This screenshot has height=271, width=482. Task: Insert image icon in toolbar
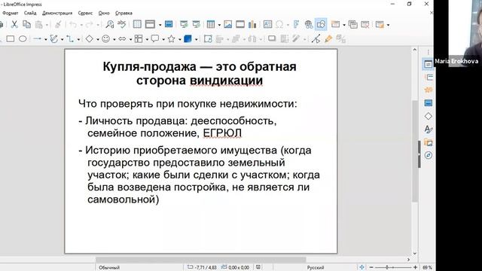tap(227, 24)
